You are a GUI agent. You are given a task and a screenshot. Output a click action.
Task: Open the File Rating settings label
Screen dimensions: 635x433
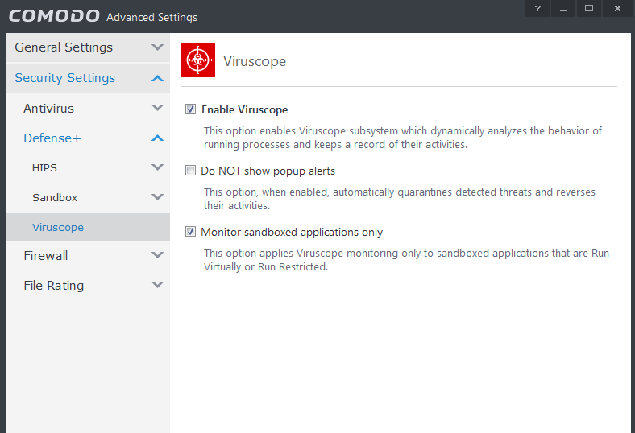tap(53, 285)
